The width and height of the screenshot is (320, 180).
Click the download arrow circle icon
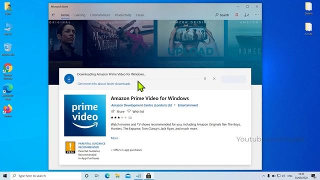click(x=69, y=79)
